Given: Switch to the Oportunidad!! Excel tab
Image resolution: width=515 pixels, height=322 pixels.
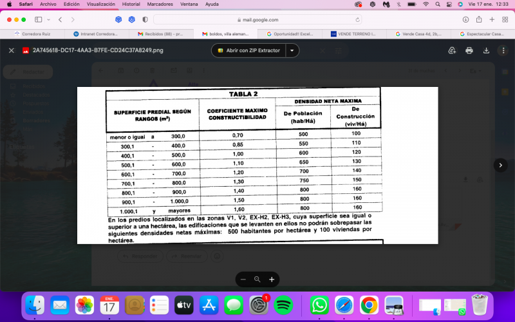Looking at the screenshot, I should pos(290,34).
